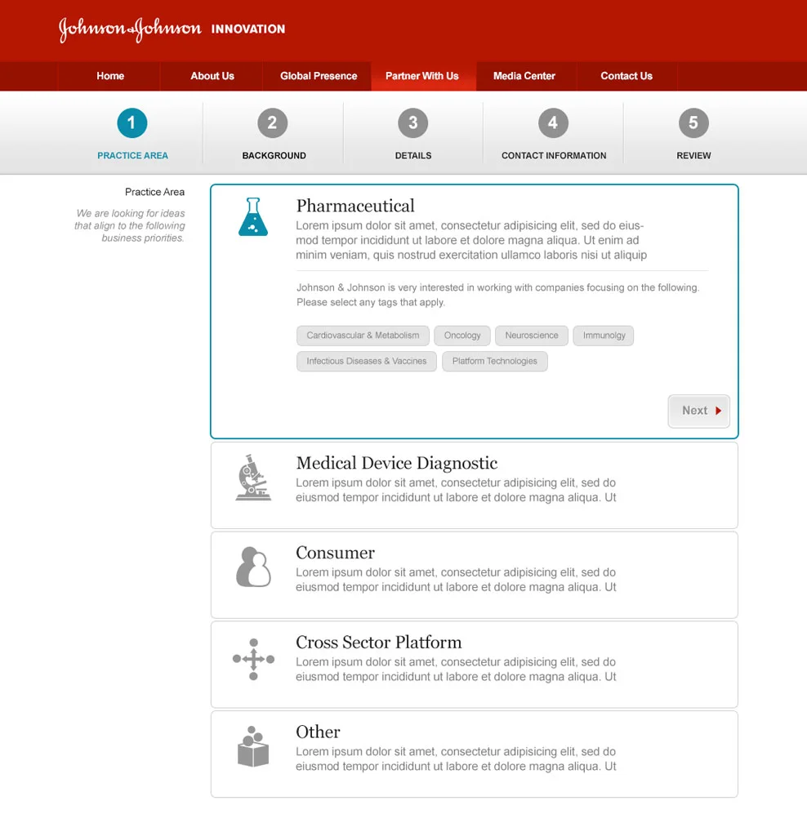Toggle the Cardiovascular & Metabolism tag
This screenshot has height=832, width=807.
click(363, 336)
